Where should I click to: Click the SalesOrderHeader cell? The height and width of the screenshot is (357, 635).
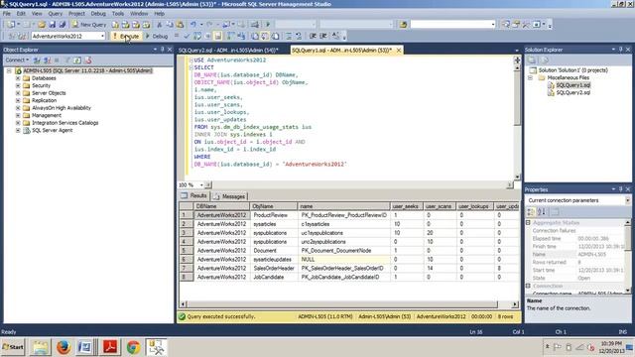click(x=274, y=269)
